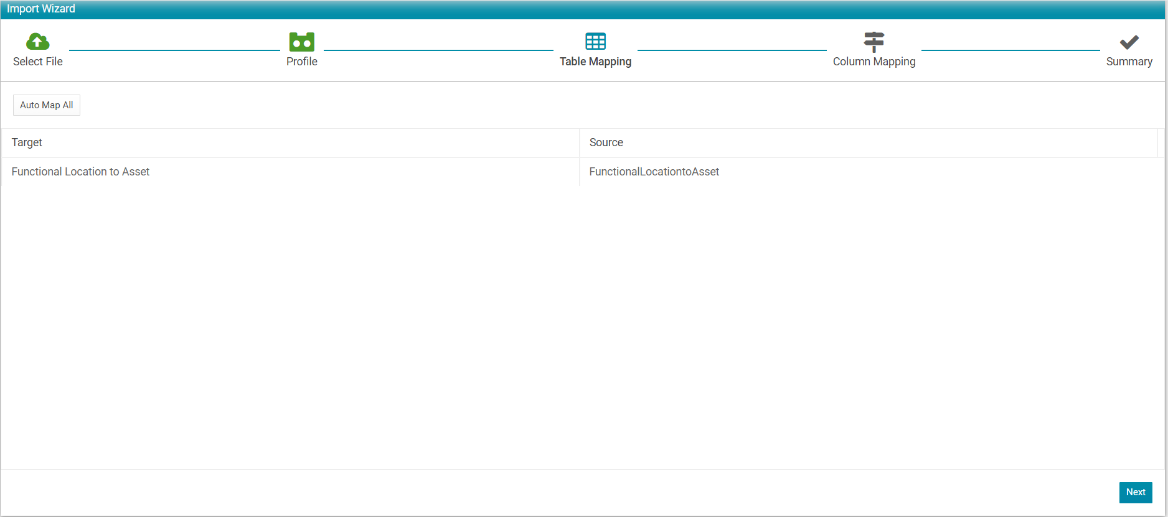The image size is (1168, 517).
Task: Click the progress line between Select File and Profile
Action: point(174,50)
